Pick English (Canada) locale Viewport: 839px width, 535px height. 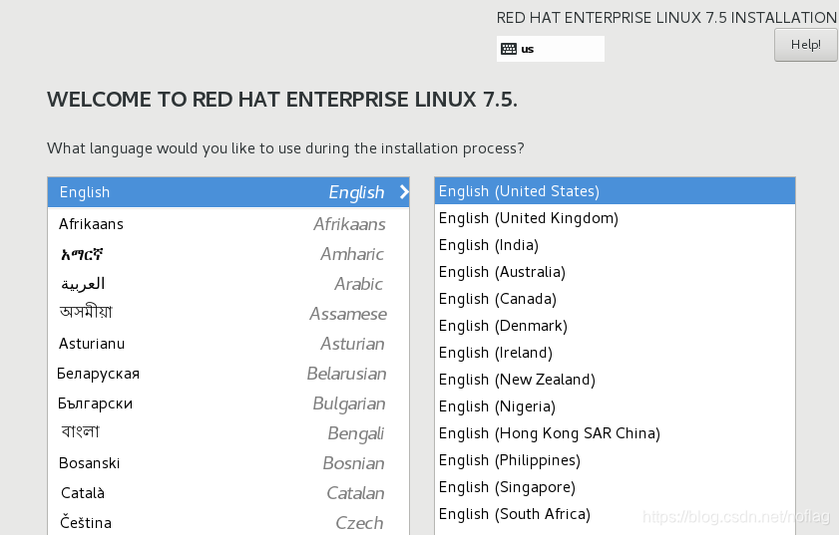615,299
